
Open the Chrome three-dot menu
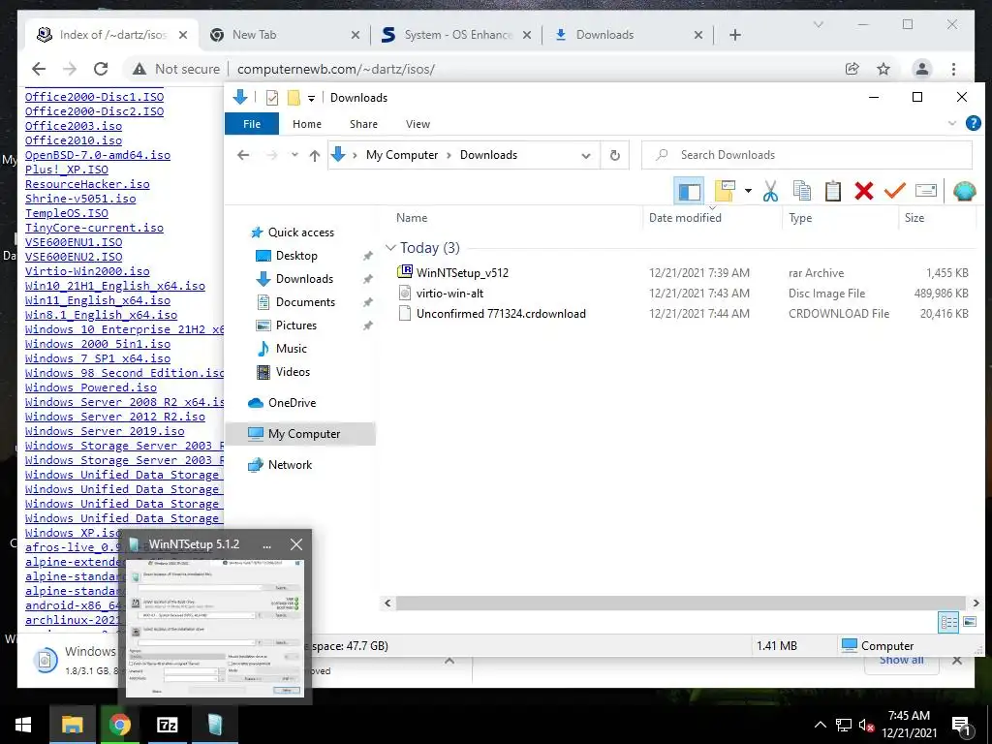(953, 69)
